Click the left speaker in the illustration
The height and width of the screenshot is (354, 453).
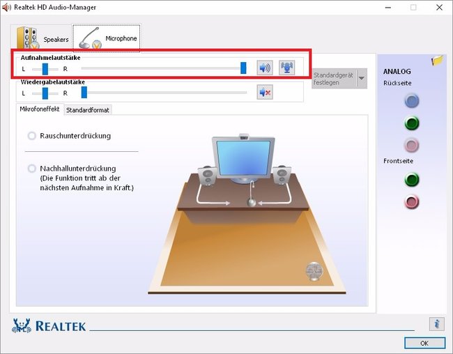(x=208, y=176)
